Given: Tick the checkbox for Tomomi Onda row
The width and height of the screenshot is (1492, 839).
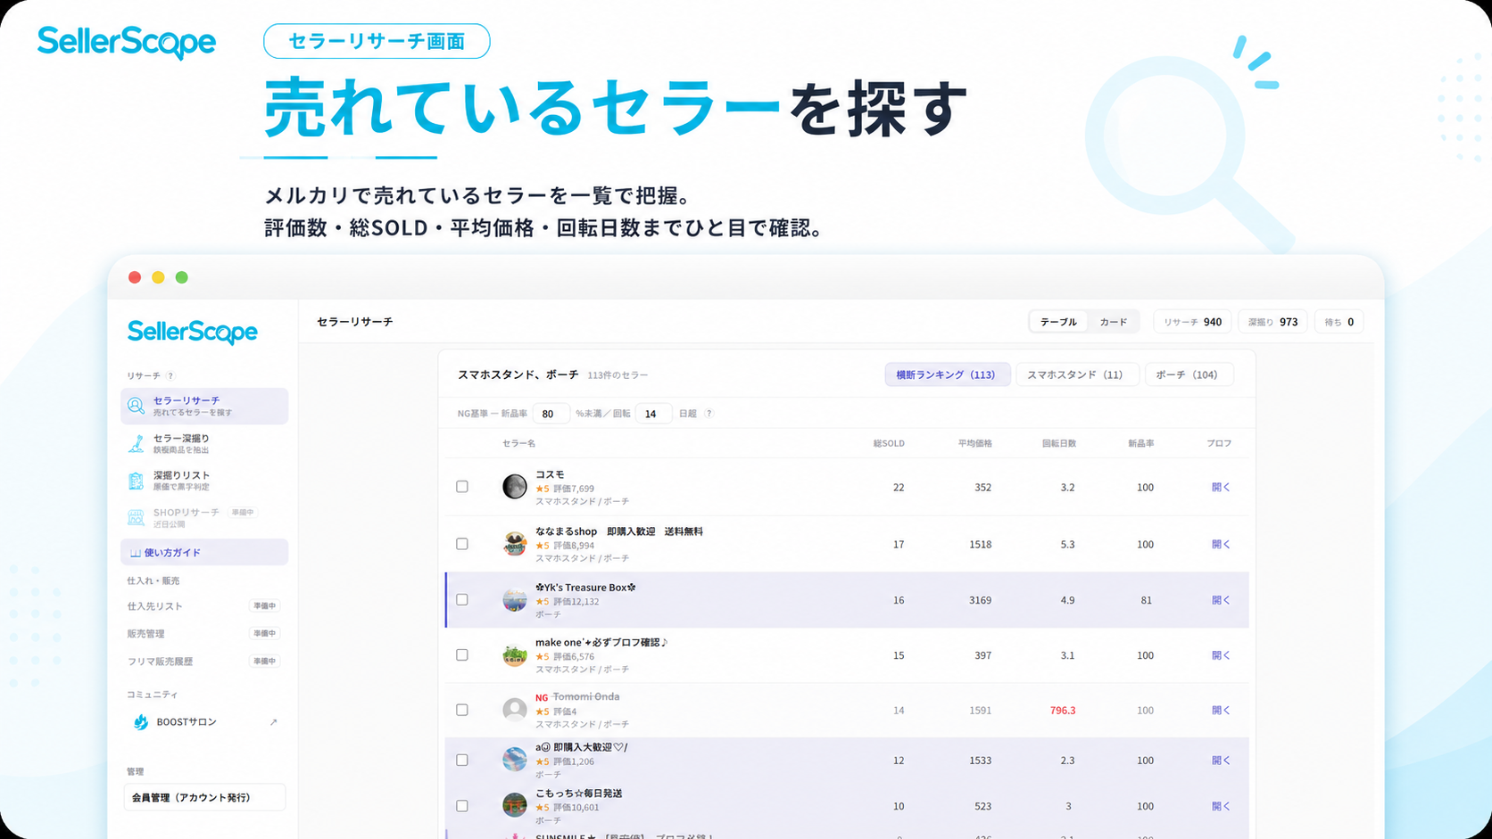Looking at the screenshot, I should point(462,711).
